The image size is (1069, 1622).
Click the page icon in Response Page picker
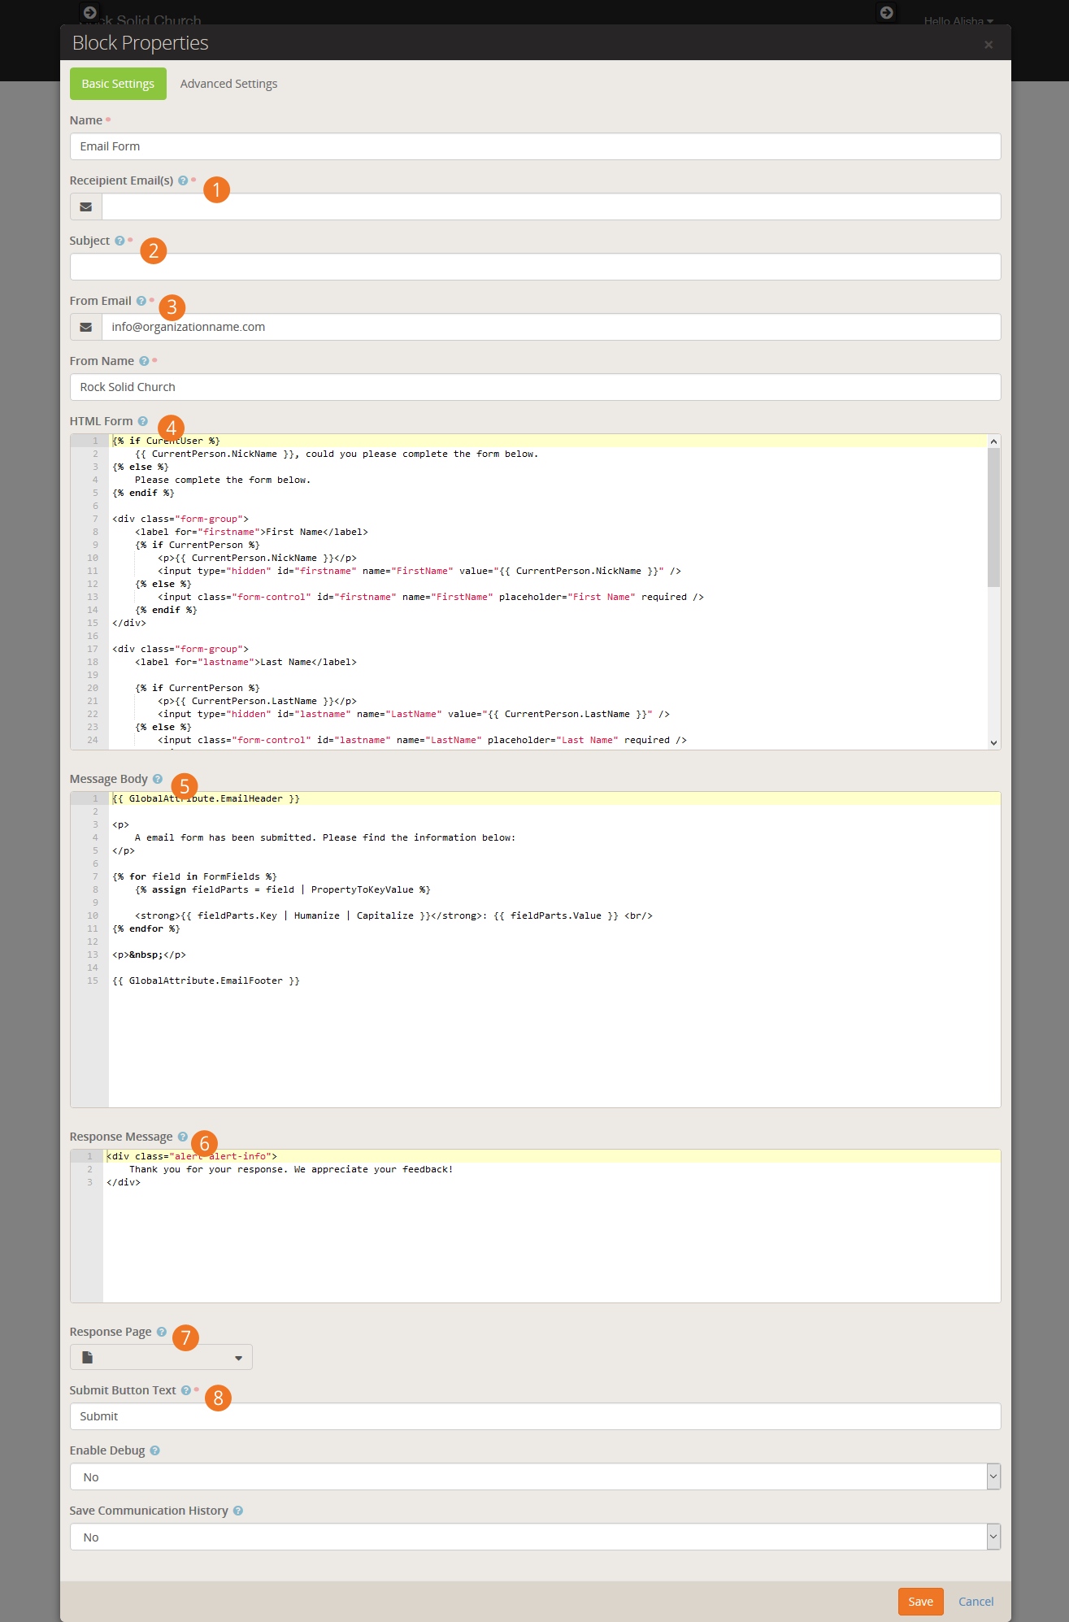tap(88, 1357)
